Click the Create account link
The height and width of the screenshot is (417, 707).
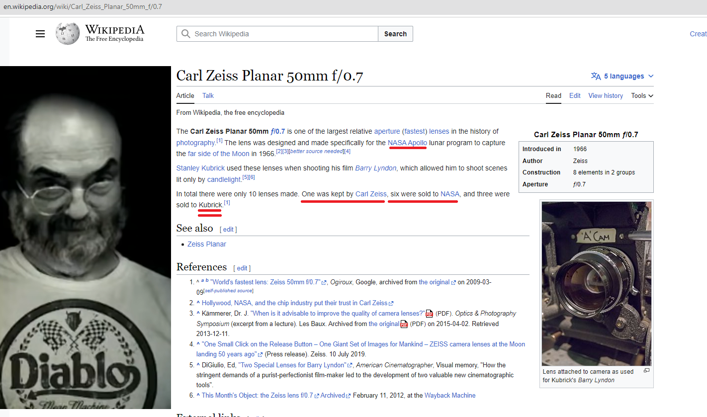point(698,34)
